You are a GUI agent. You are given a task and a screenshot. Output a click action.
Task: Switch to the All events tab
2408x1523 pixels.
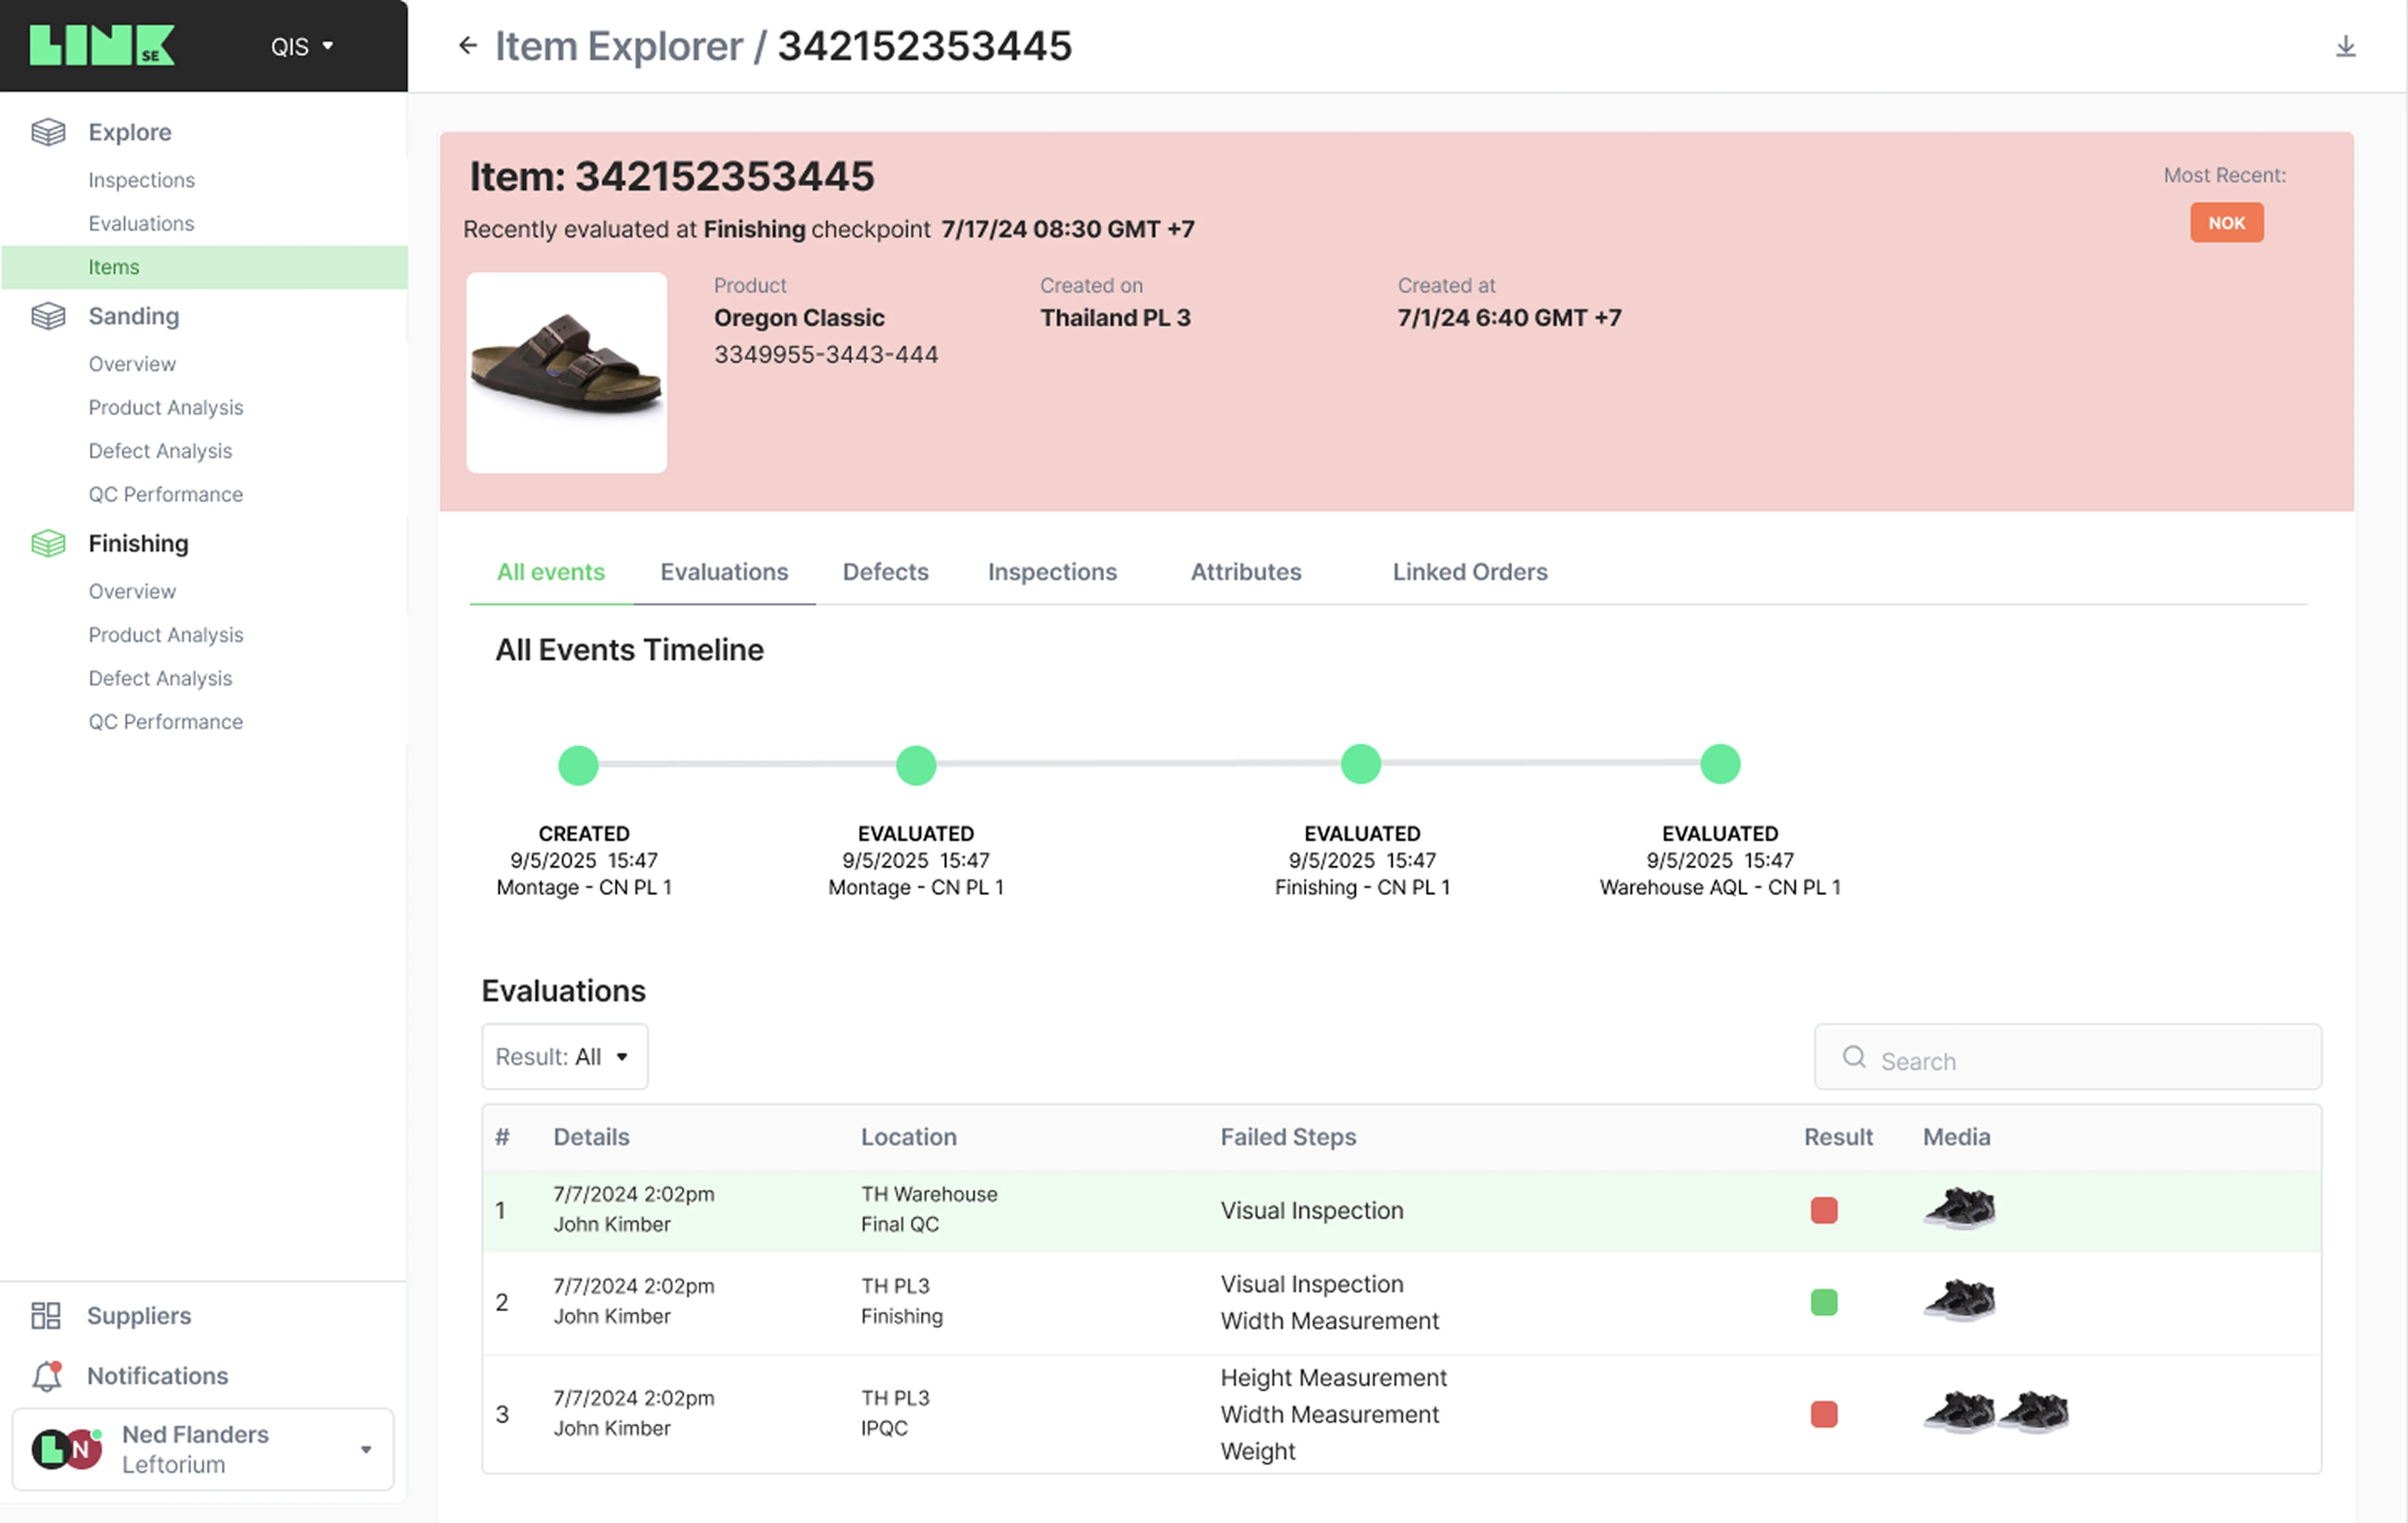551,572
